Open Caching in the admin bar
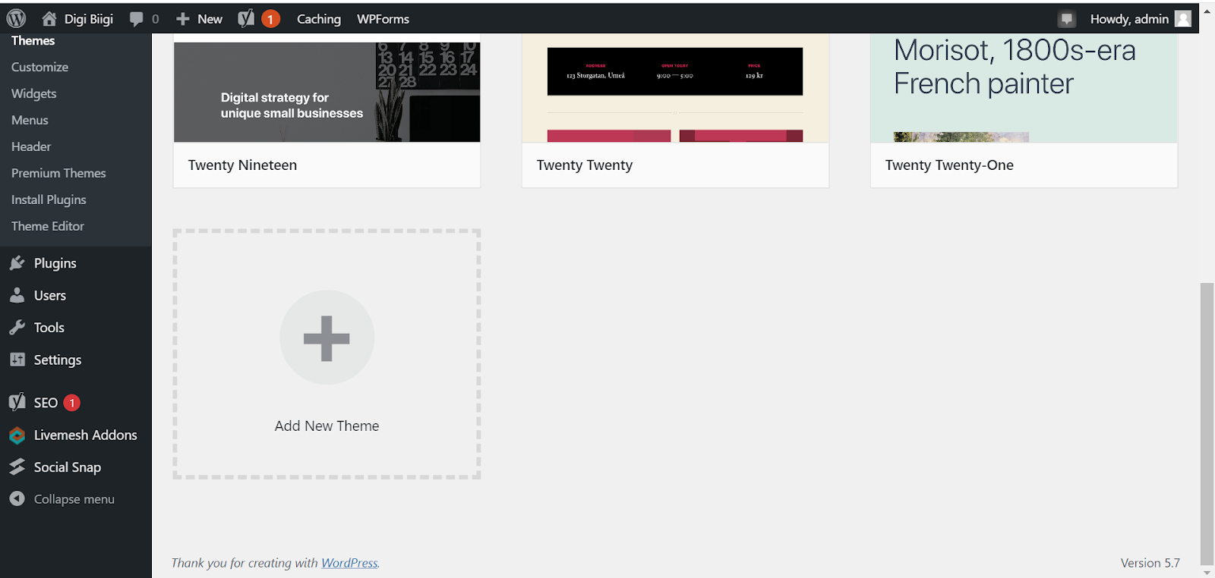1215x578 pixels. 319,19
